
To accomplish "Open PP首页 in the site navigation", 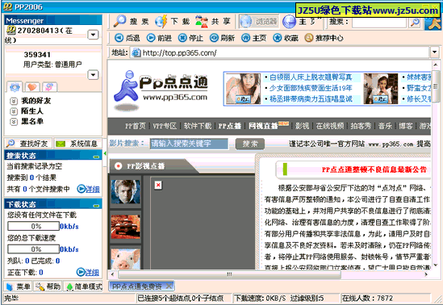I will pyautogui.click(x=136, y=126).
